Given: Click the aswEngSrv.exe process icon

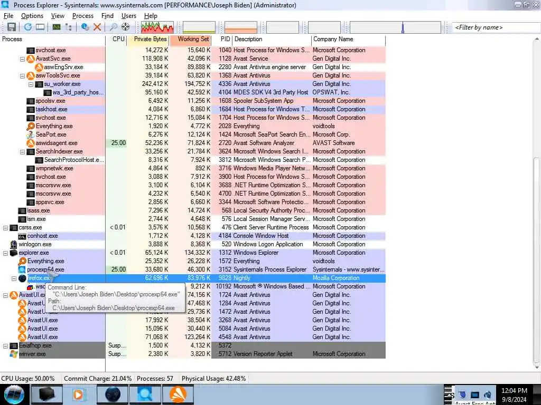Looking at the screenshot, I should click(39, 67).
